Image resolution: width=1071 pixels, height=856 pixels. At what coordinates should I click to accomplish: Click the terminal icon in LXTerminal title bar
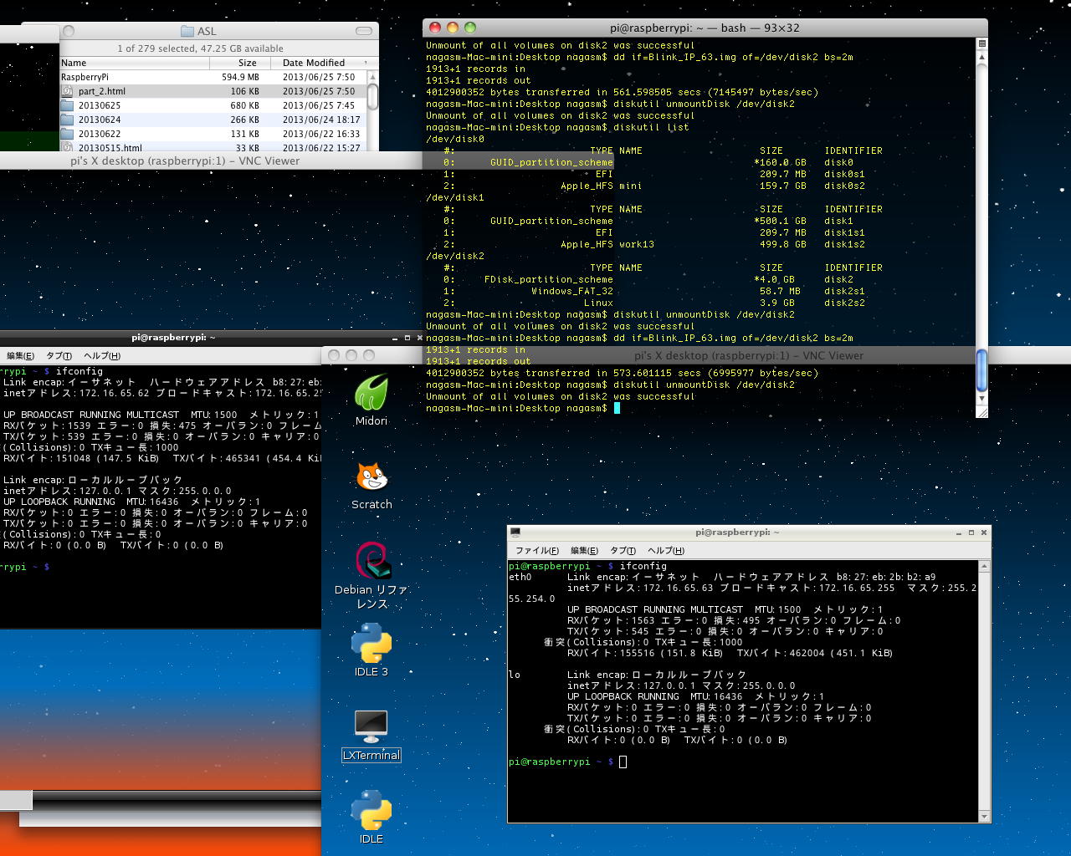point(515,532)
